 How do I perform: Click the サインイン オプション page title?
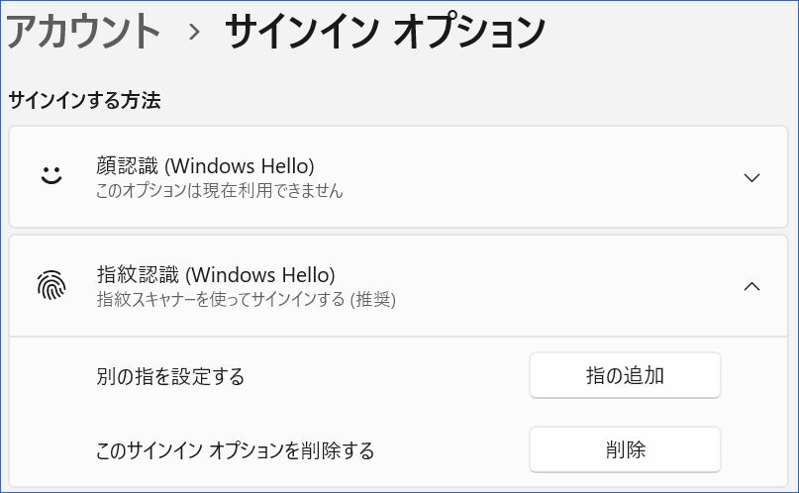[x=385, y=32]
